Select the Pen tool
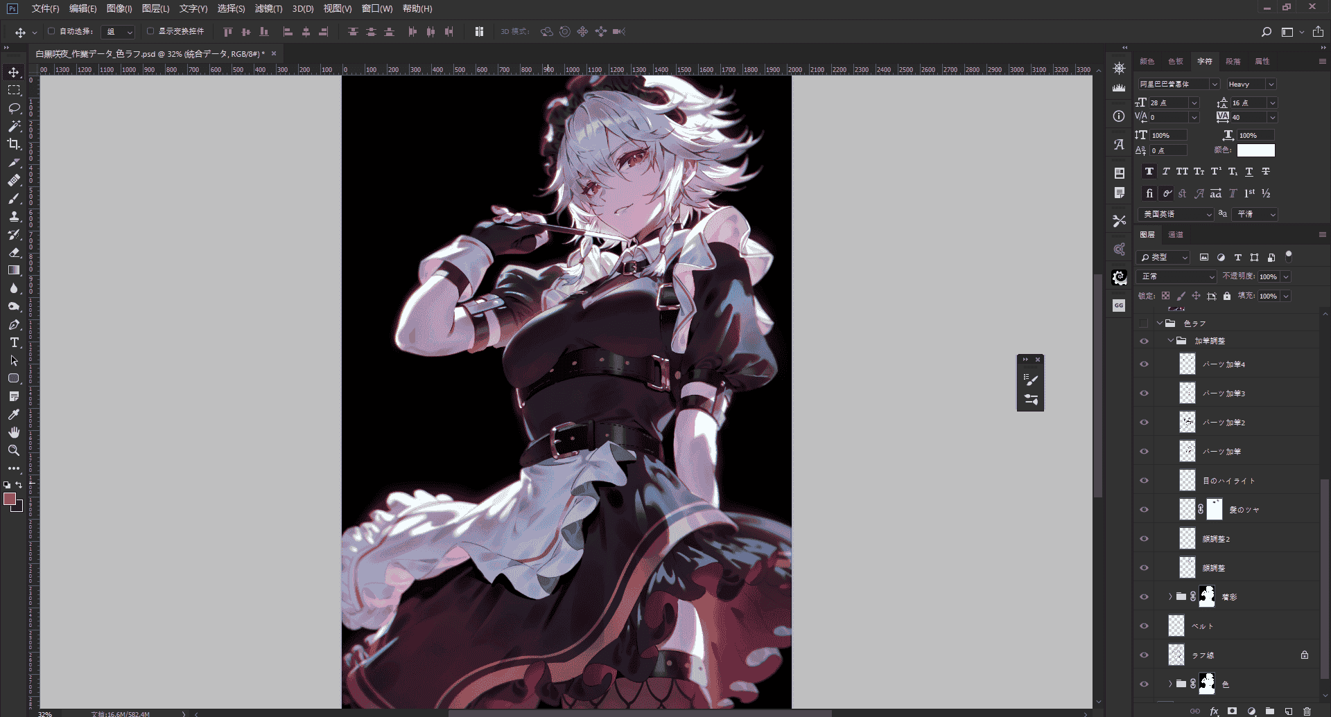 tap(14, 324)
